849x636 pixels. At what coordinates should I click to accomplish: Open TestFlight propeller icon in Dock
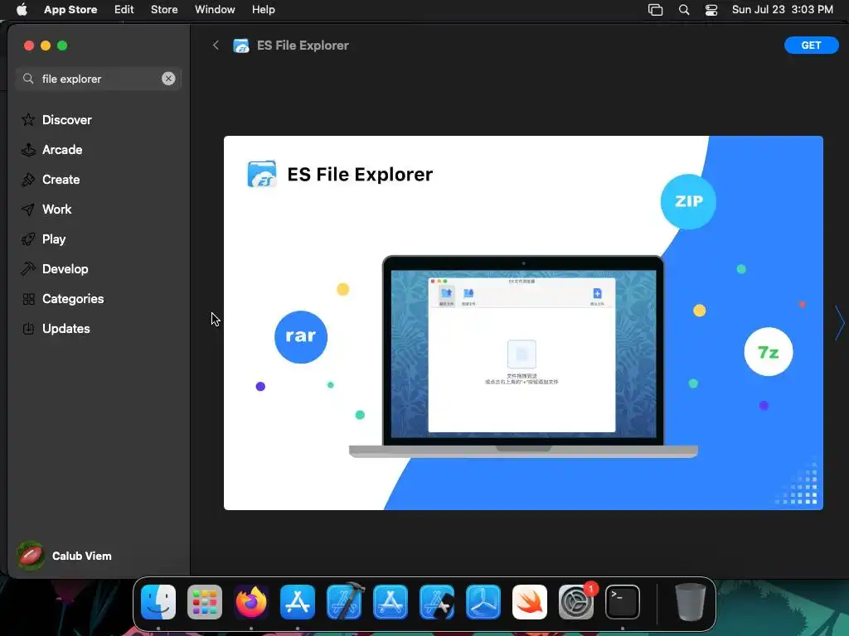pyautogui.click(x=483, y=602)
